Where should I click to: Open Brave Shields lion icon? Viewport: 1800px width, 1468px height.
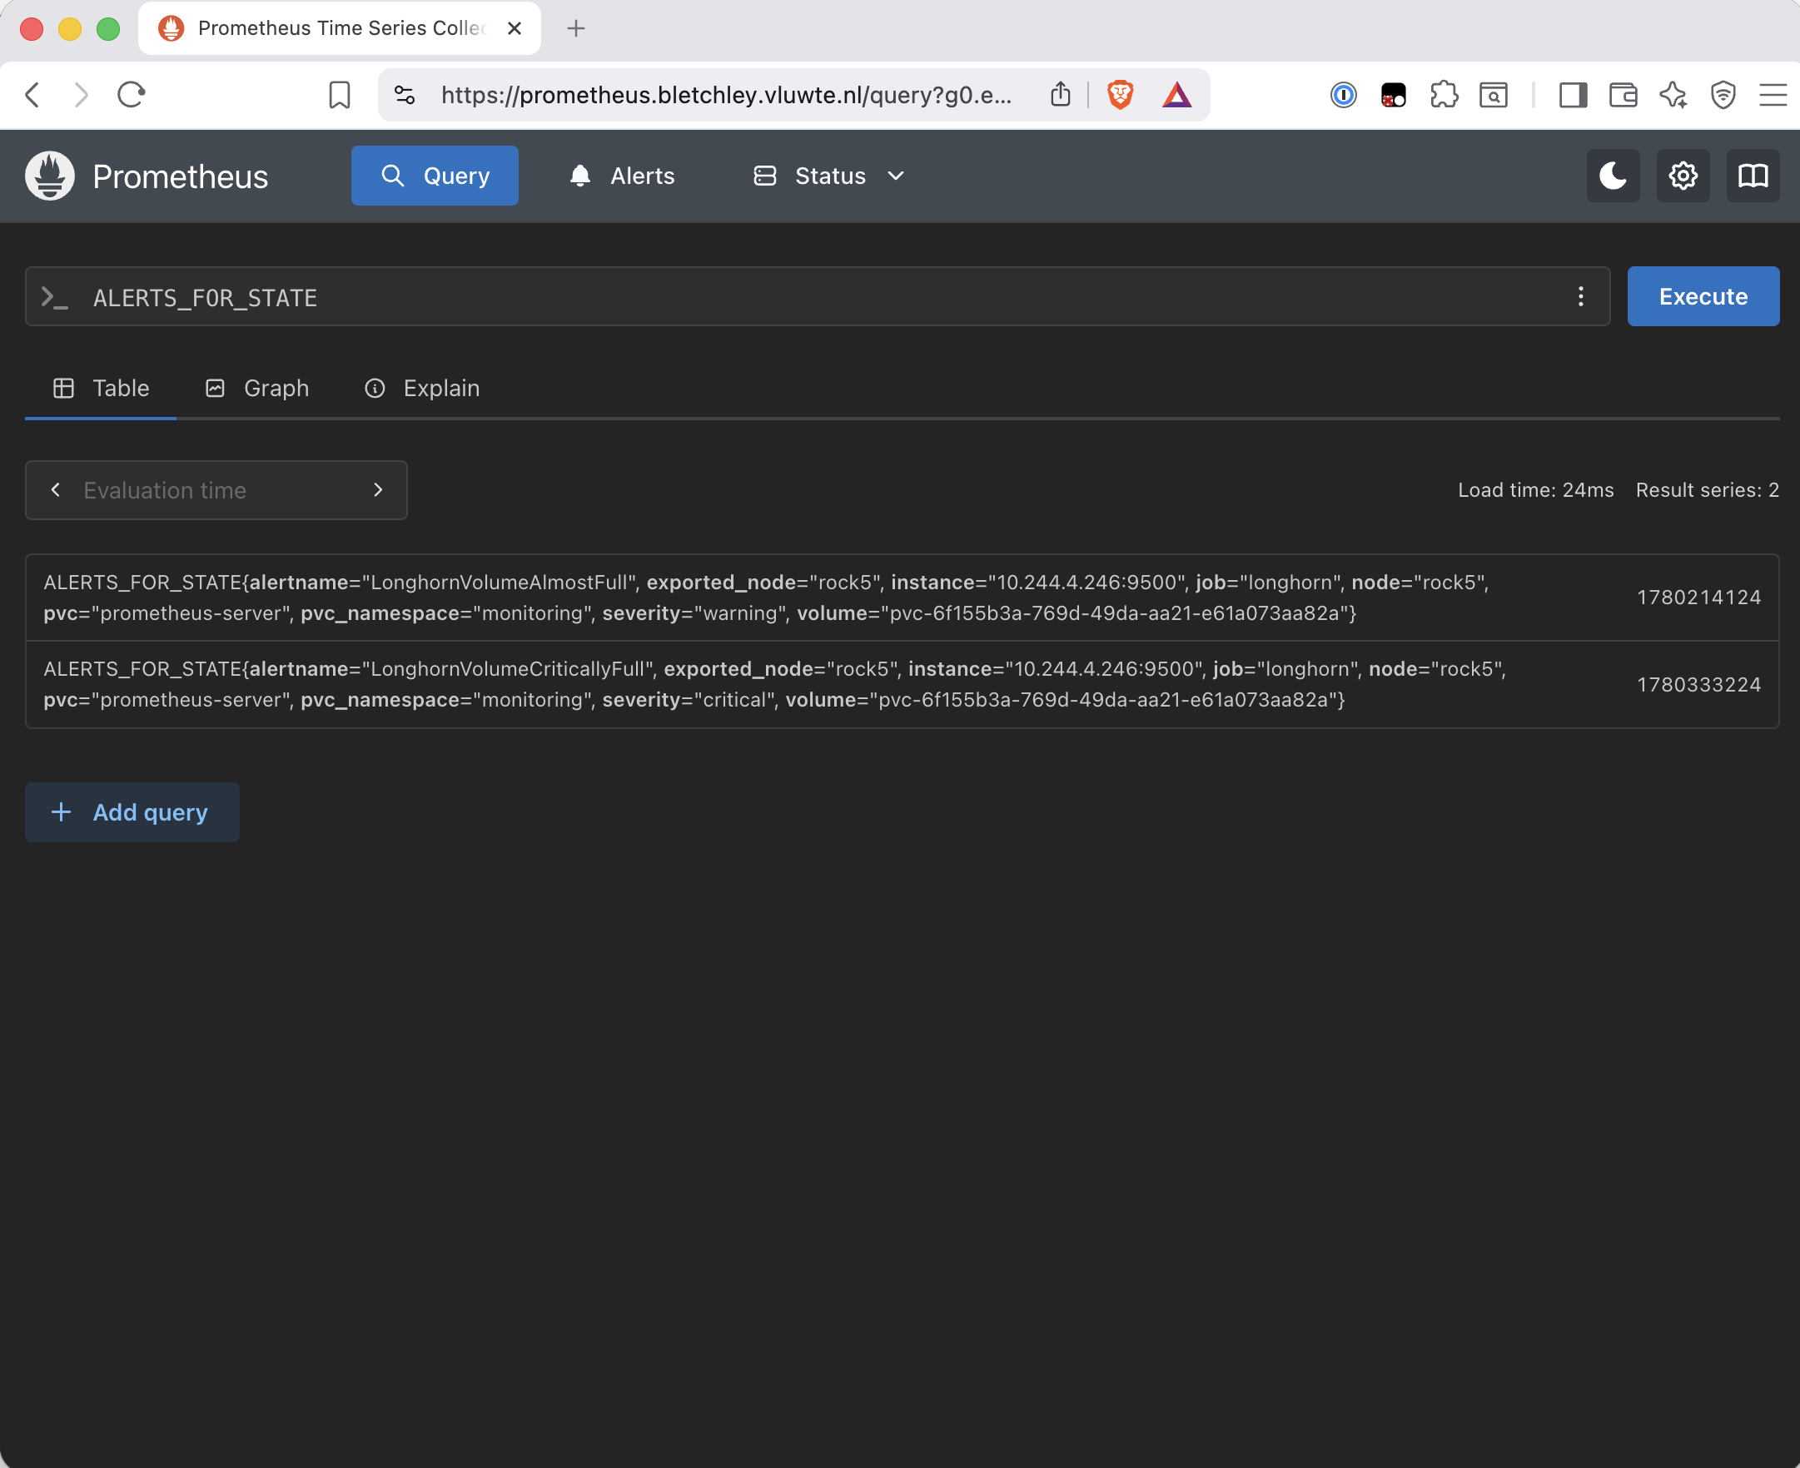coord(1120,95)
